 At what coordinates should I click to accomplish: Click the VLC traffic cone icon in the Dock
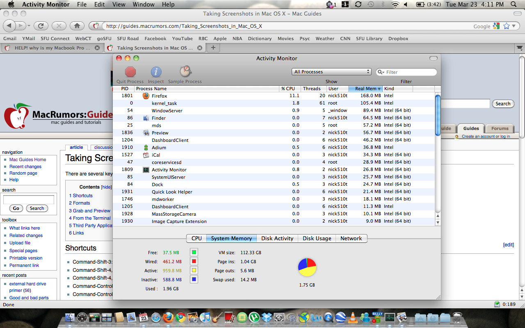click(352, 317)
